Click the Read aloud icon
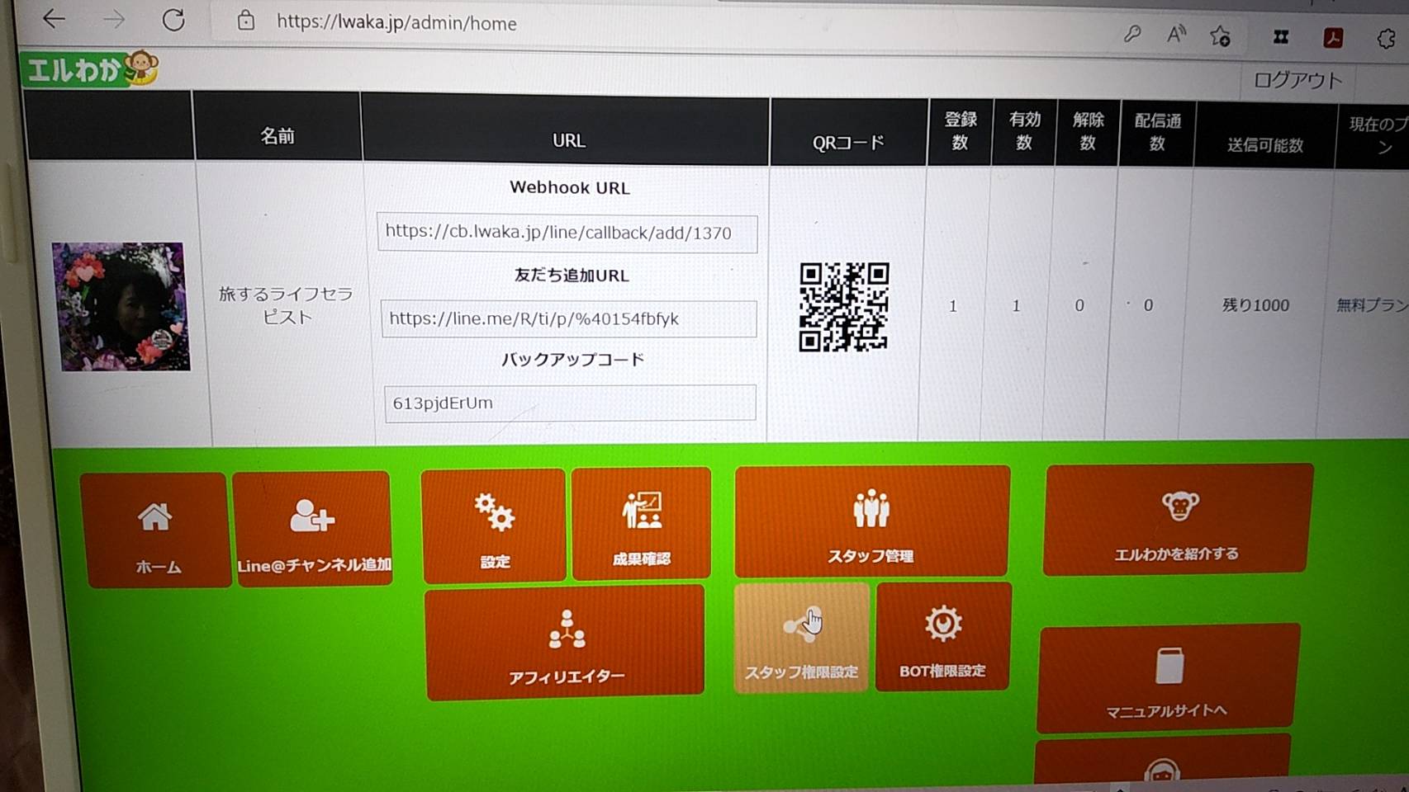Viewport: 1409px width, 792px height. coord(1176,35)
